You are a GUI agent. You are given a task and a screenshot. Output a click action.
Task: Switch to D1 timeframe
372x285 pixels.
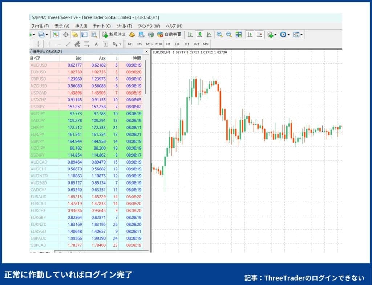(187, 44)
